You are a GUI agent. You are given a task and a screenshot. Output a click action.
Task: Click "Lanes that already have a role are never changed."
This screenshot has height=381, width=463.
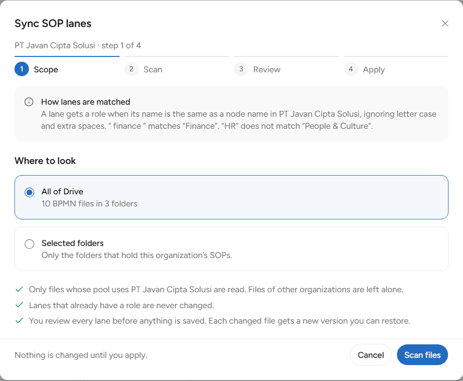point(122,305)
